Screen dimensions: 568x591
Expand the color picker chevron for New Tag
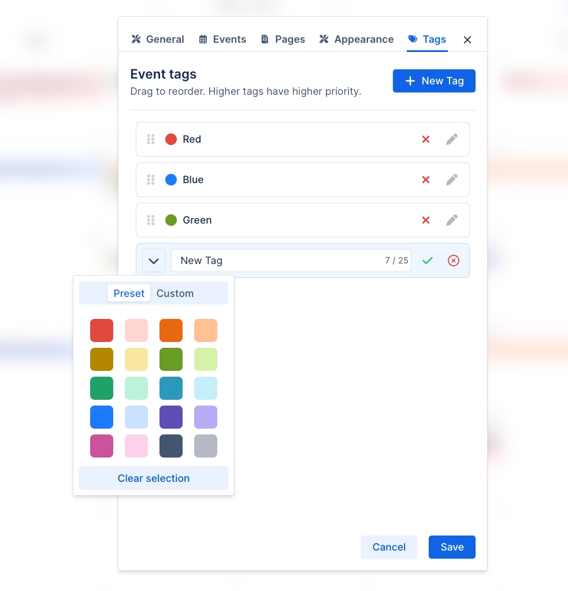point(154,261)
